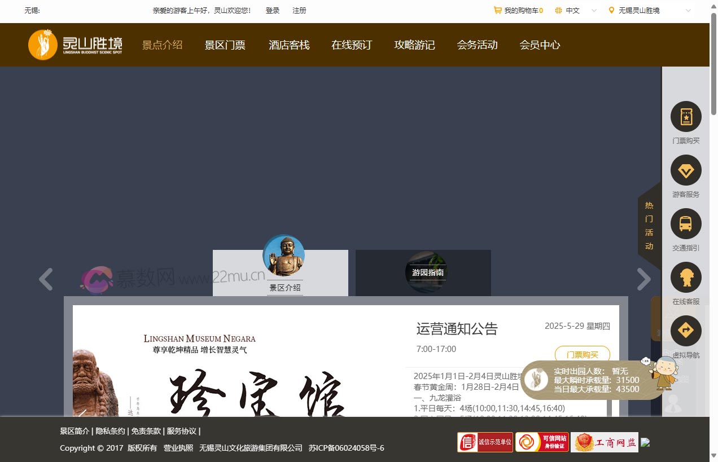Viewport: 718px width, 462px height.
Task: Select the 景区介绍 circular thumbnail
Action: (284, 254)
